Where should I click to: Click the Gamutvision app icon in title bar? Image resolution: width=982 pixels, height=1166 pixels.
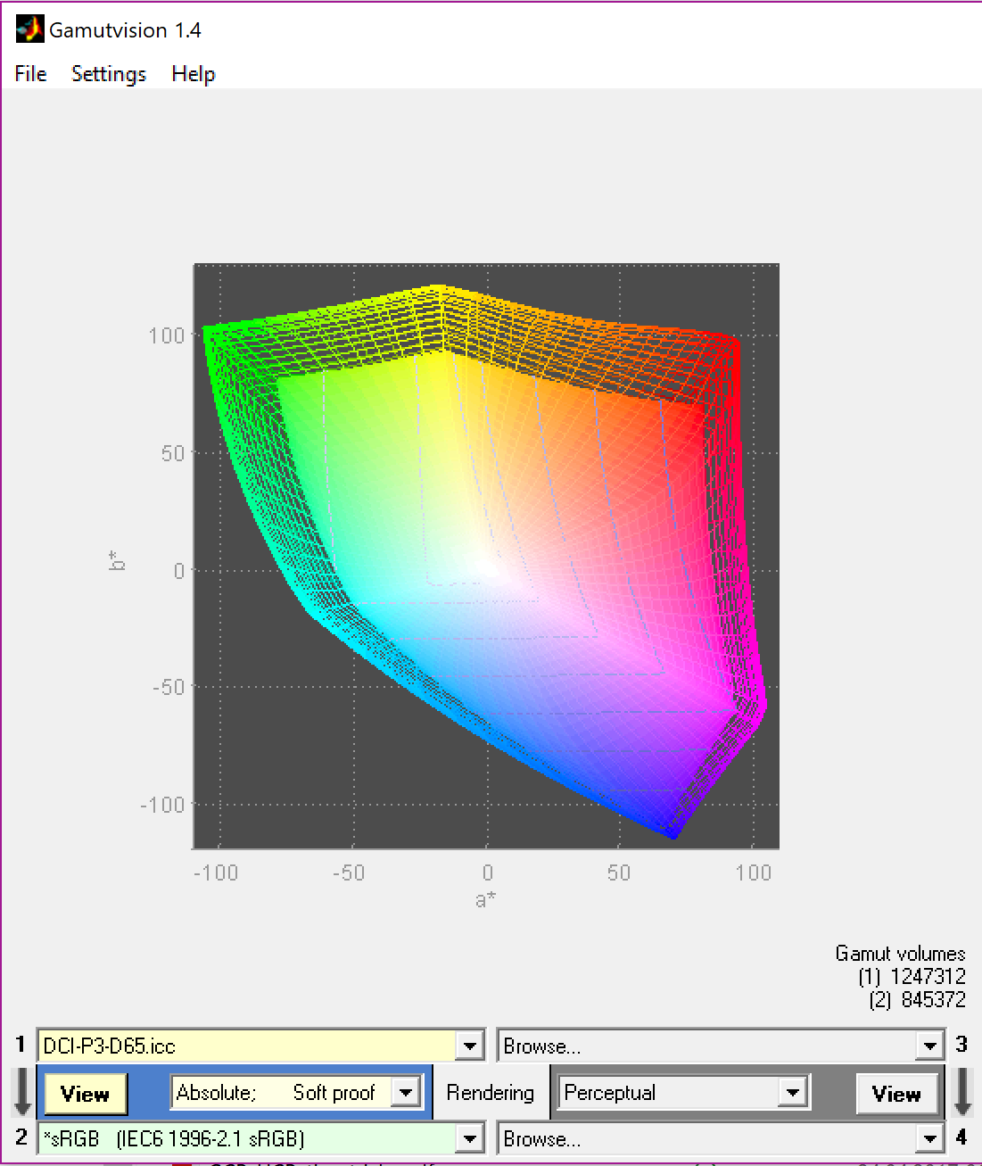pos(29,29)
